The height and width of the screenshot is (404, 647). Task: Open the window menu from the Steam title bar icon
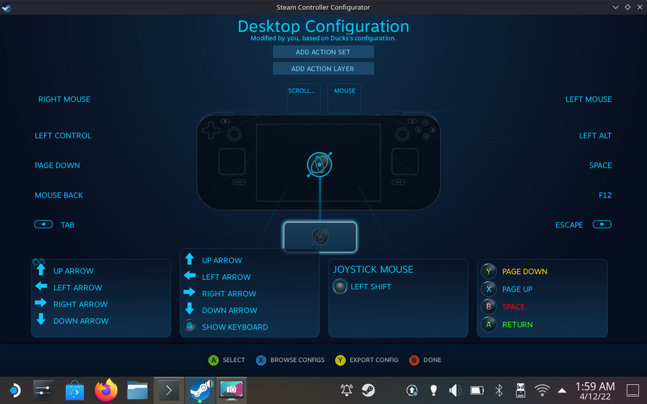pos(6,7)
